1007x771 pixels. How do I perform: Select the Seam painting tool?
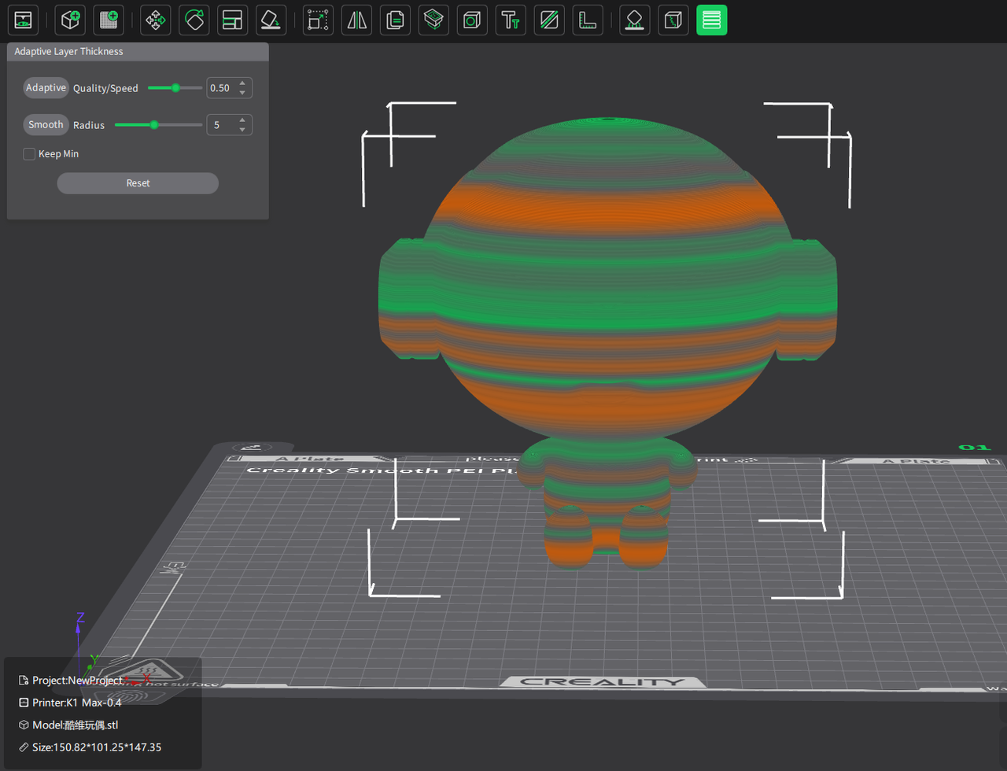pos(673,20)
